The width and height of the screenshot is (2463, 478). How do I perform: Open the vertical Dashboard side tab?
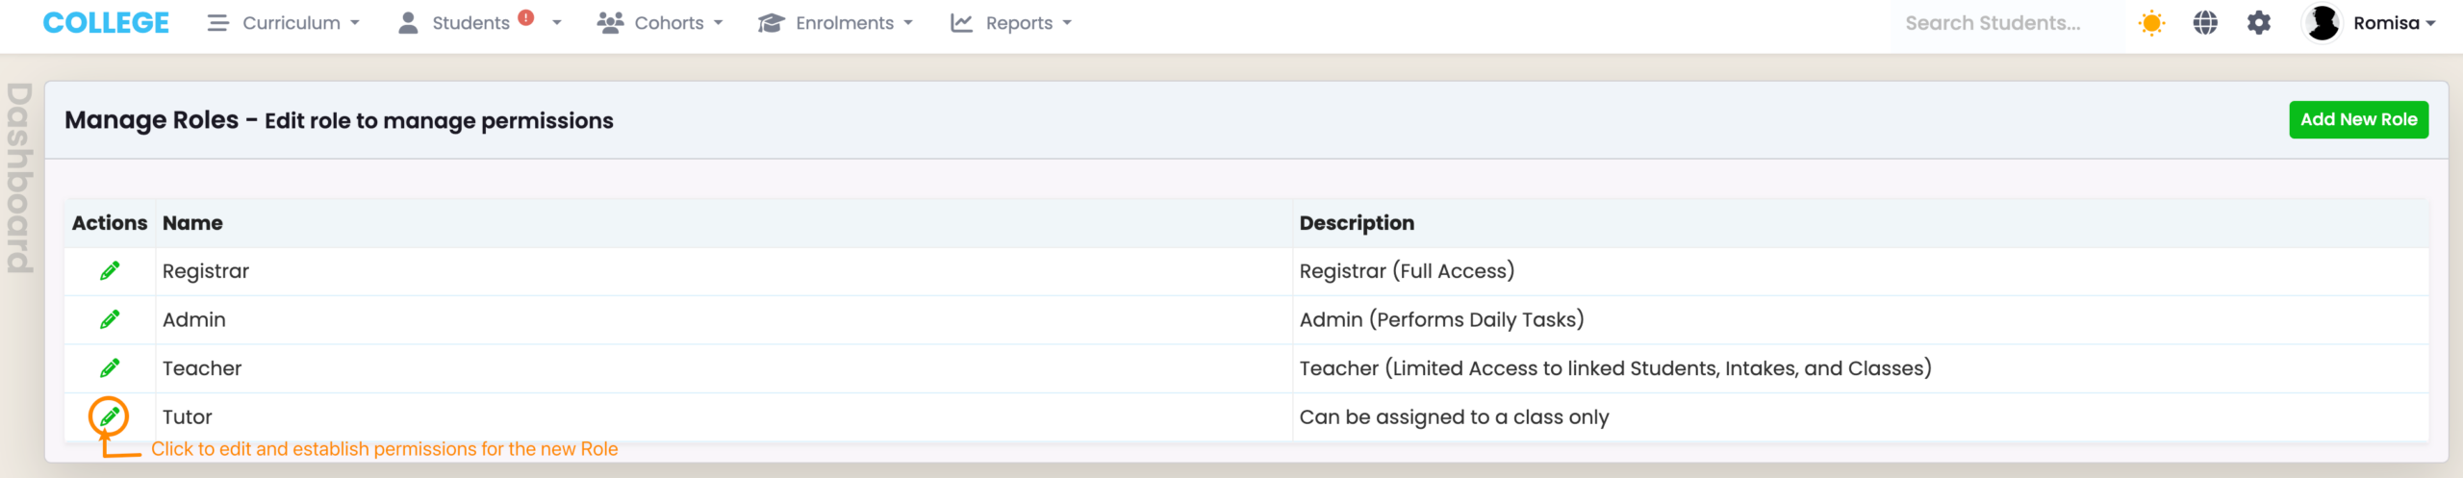(x=19, y=178)
